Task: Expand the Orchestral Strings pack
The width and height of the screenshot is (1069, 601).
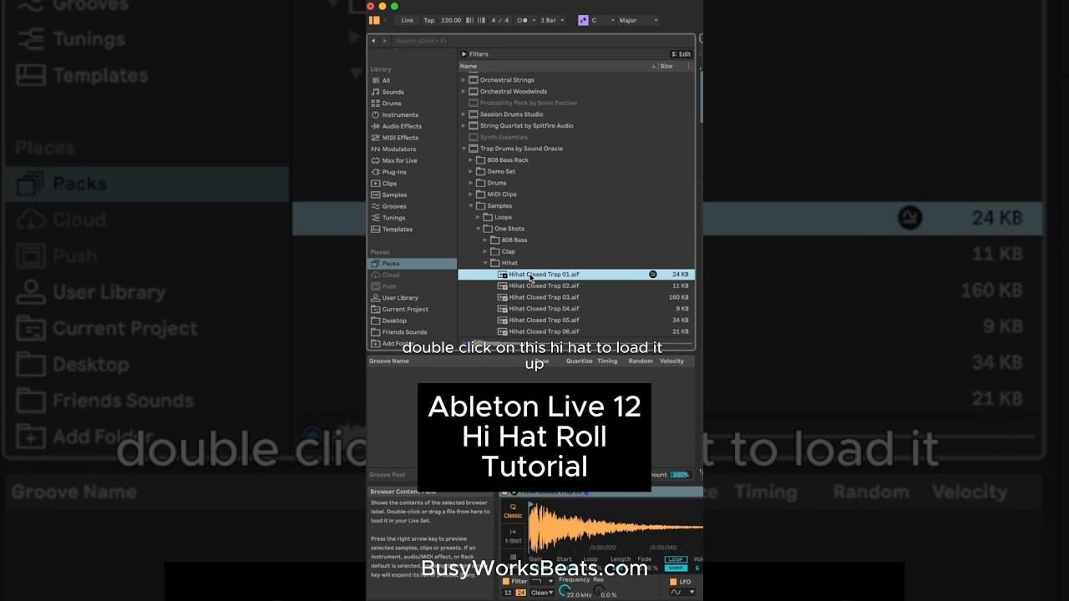Action: pos(464,80)
